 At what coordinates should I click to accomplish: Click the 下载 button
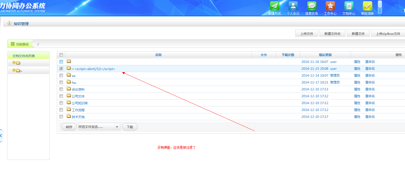pos(130,127)
